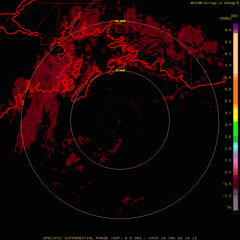The width and height of the screenshot is (240, 240).
Task: Click the 9.8 value on the scale
Action: tap(228, 30)
